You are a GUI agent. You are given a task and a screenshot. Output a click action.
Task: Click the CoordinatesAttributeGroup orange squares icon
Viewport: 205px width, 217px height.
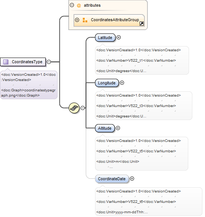(85, 20)
